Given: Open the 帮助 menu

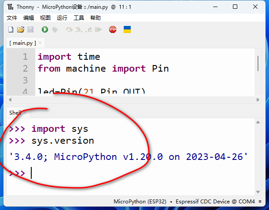Looking at the screenshot, I should (96, 18).
